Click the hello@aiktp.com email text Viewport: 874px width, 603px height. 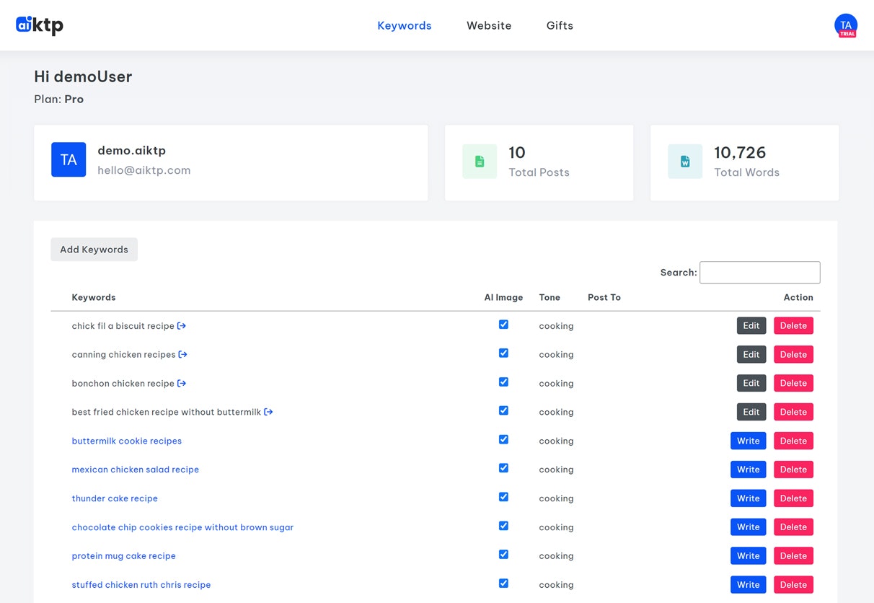(x=144, y=171)
